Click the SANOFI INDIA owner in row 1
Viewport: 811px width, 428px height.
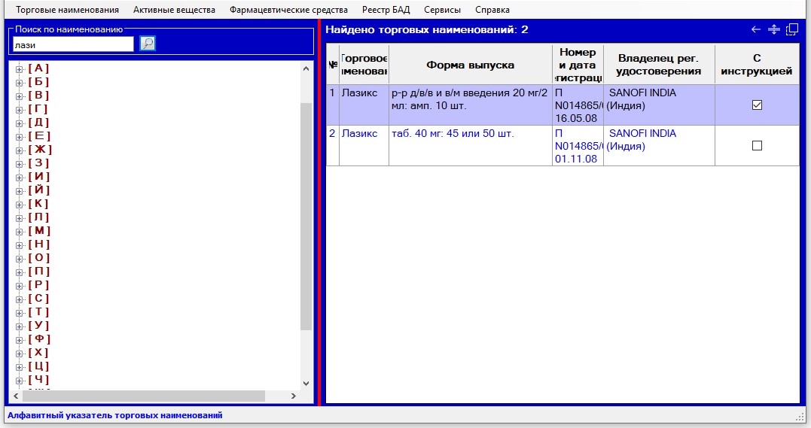point(642,93)
